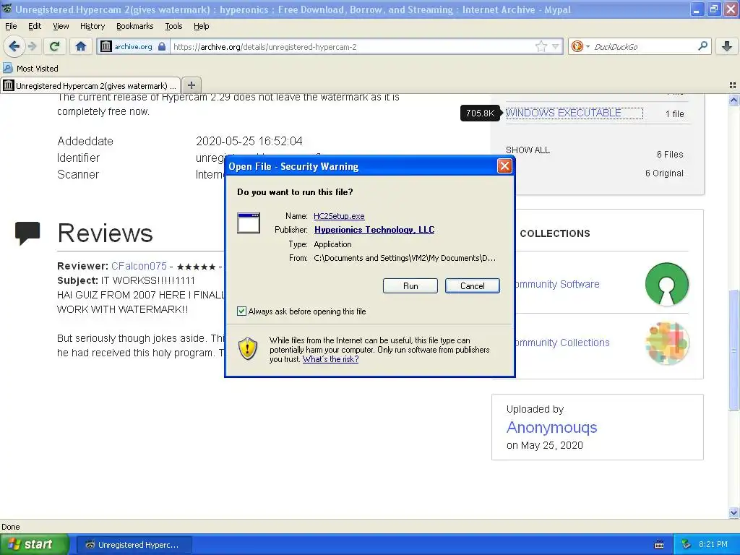Viewport: 740px width, 555px height.
Task: Click the 6 Original count text
Action: (x=664, y=173)
